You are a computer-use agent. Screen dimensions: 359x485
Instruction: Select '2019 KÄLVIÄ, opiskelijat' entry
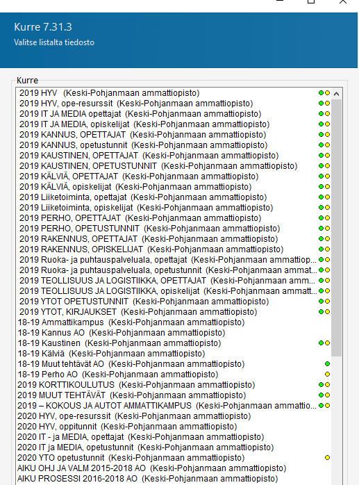(174, 186)
